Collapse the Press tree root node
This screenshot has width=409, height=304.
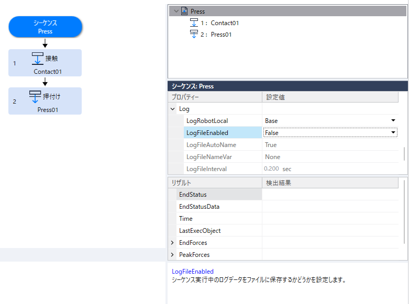176,11
